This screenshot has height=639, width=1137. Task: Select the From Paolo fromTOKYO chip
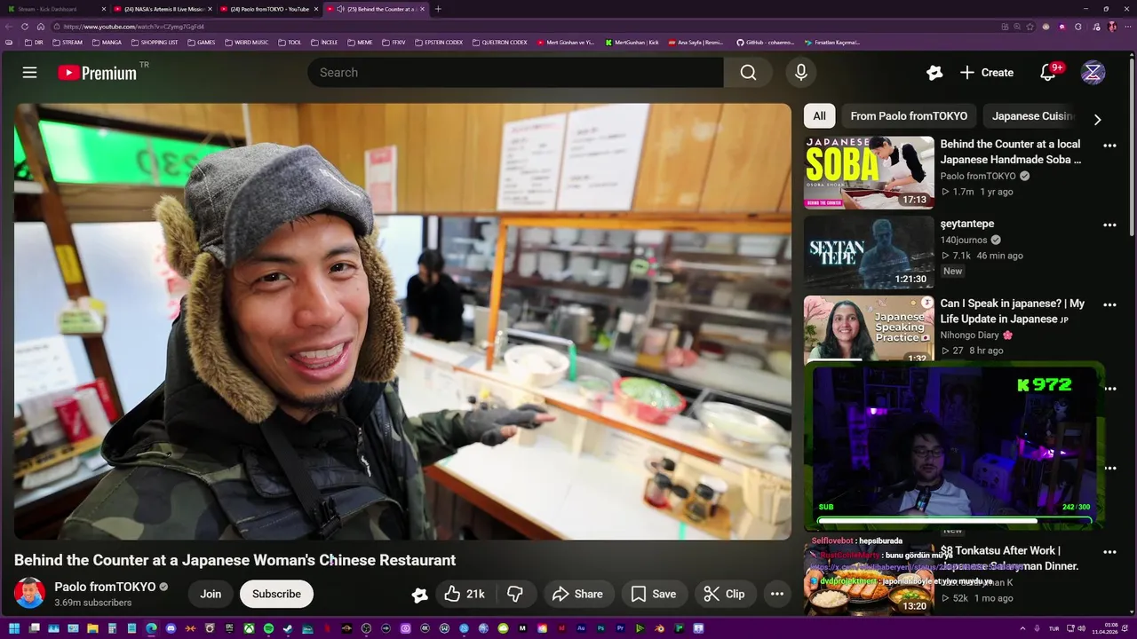point(909,116)
